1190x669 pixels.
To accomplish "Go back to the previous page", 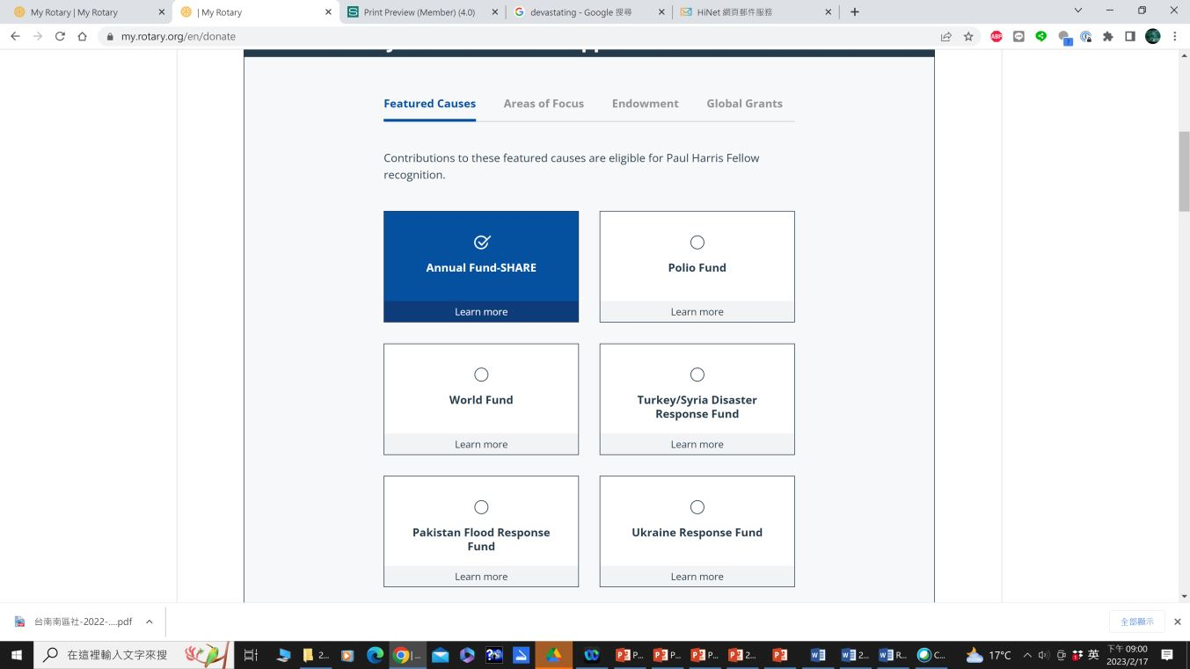I will click(15, 36).
